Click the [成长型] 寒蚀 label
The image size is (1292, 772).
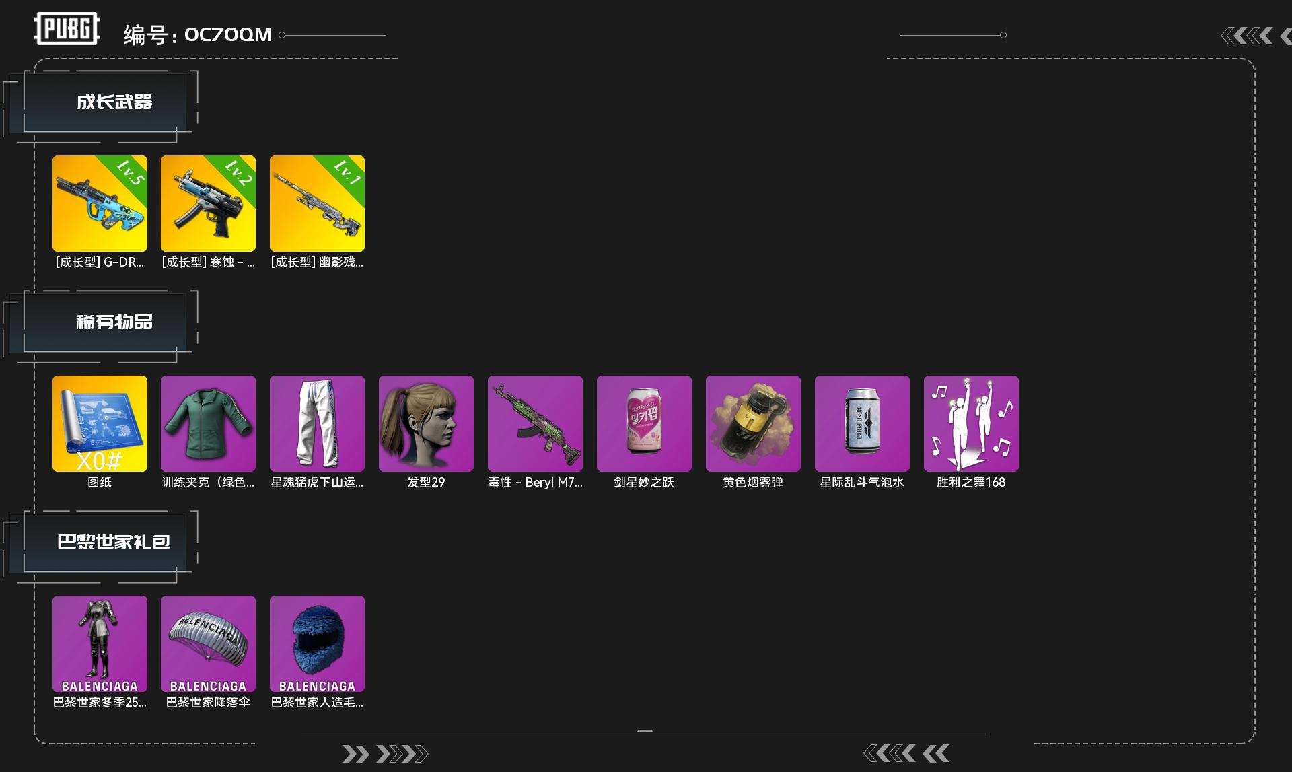[x=208, y=262]
